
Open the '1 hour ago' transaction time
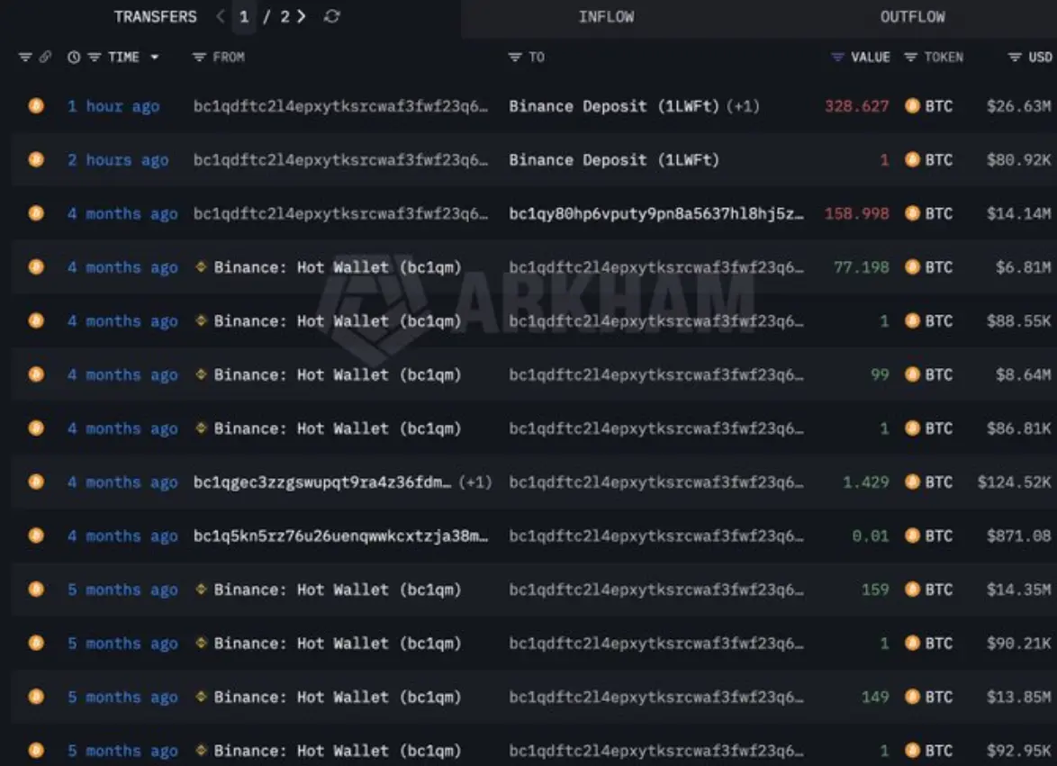[113, 106]
